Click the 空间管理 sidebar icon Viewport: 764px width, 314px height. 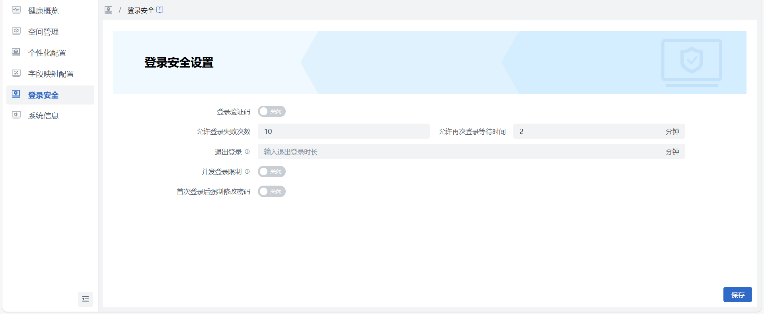tap(16, 31)
